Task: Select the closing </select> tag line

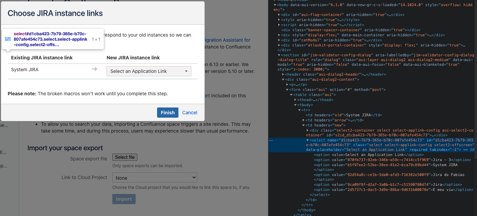Action: (x=320, y=195)
